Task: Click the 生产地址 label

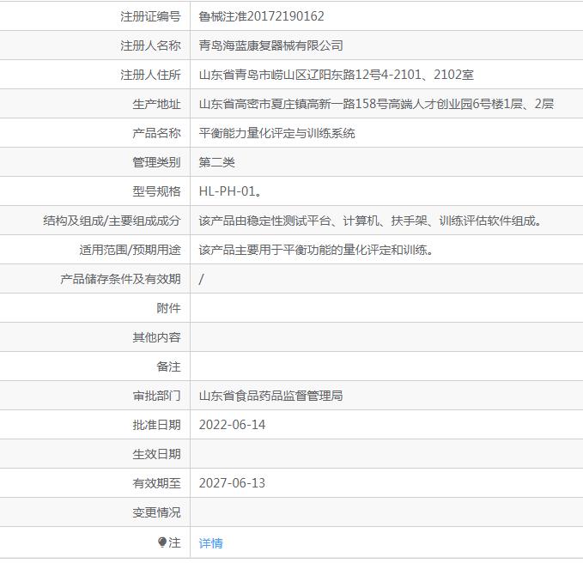Action: point(156,104)
